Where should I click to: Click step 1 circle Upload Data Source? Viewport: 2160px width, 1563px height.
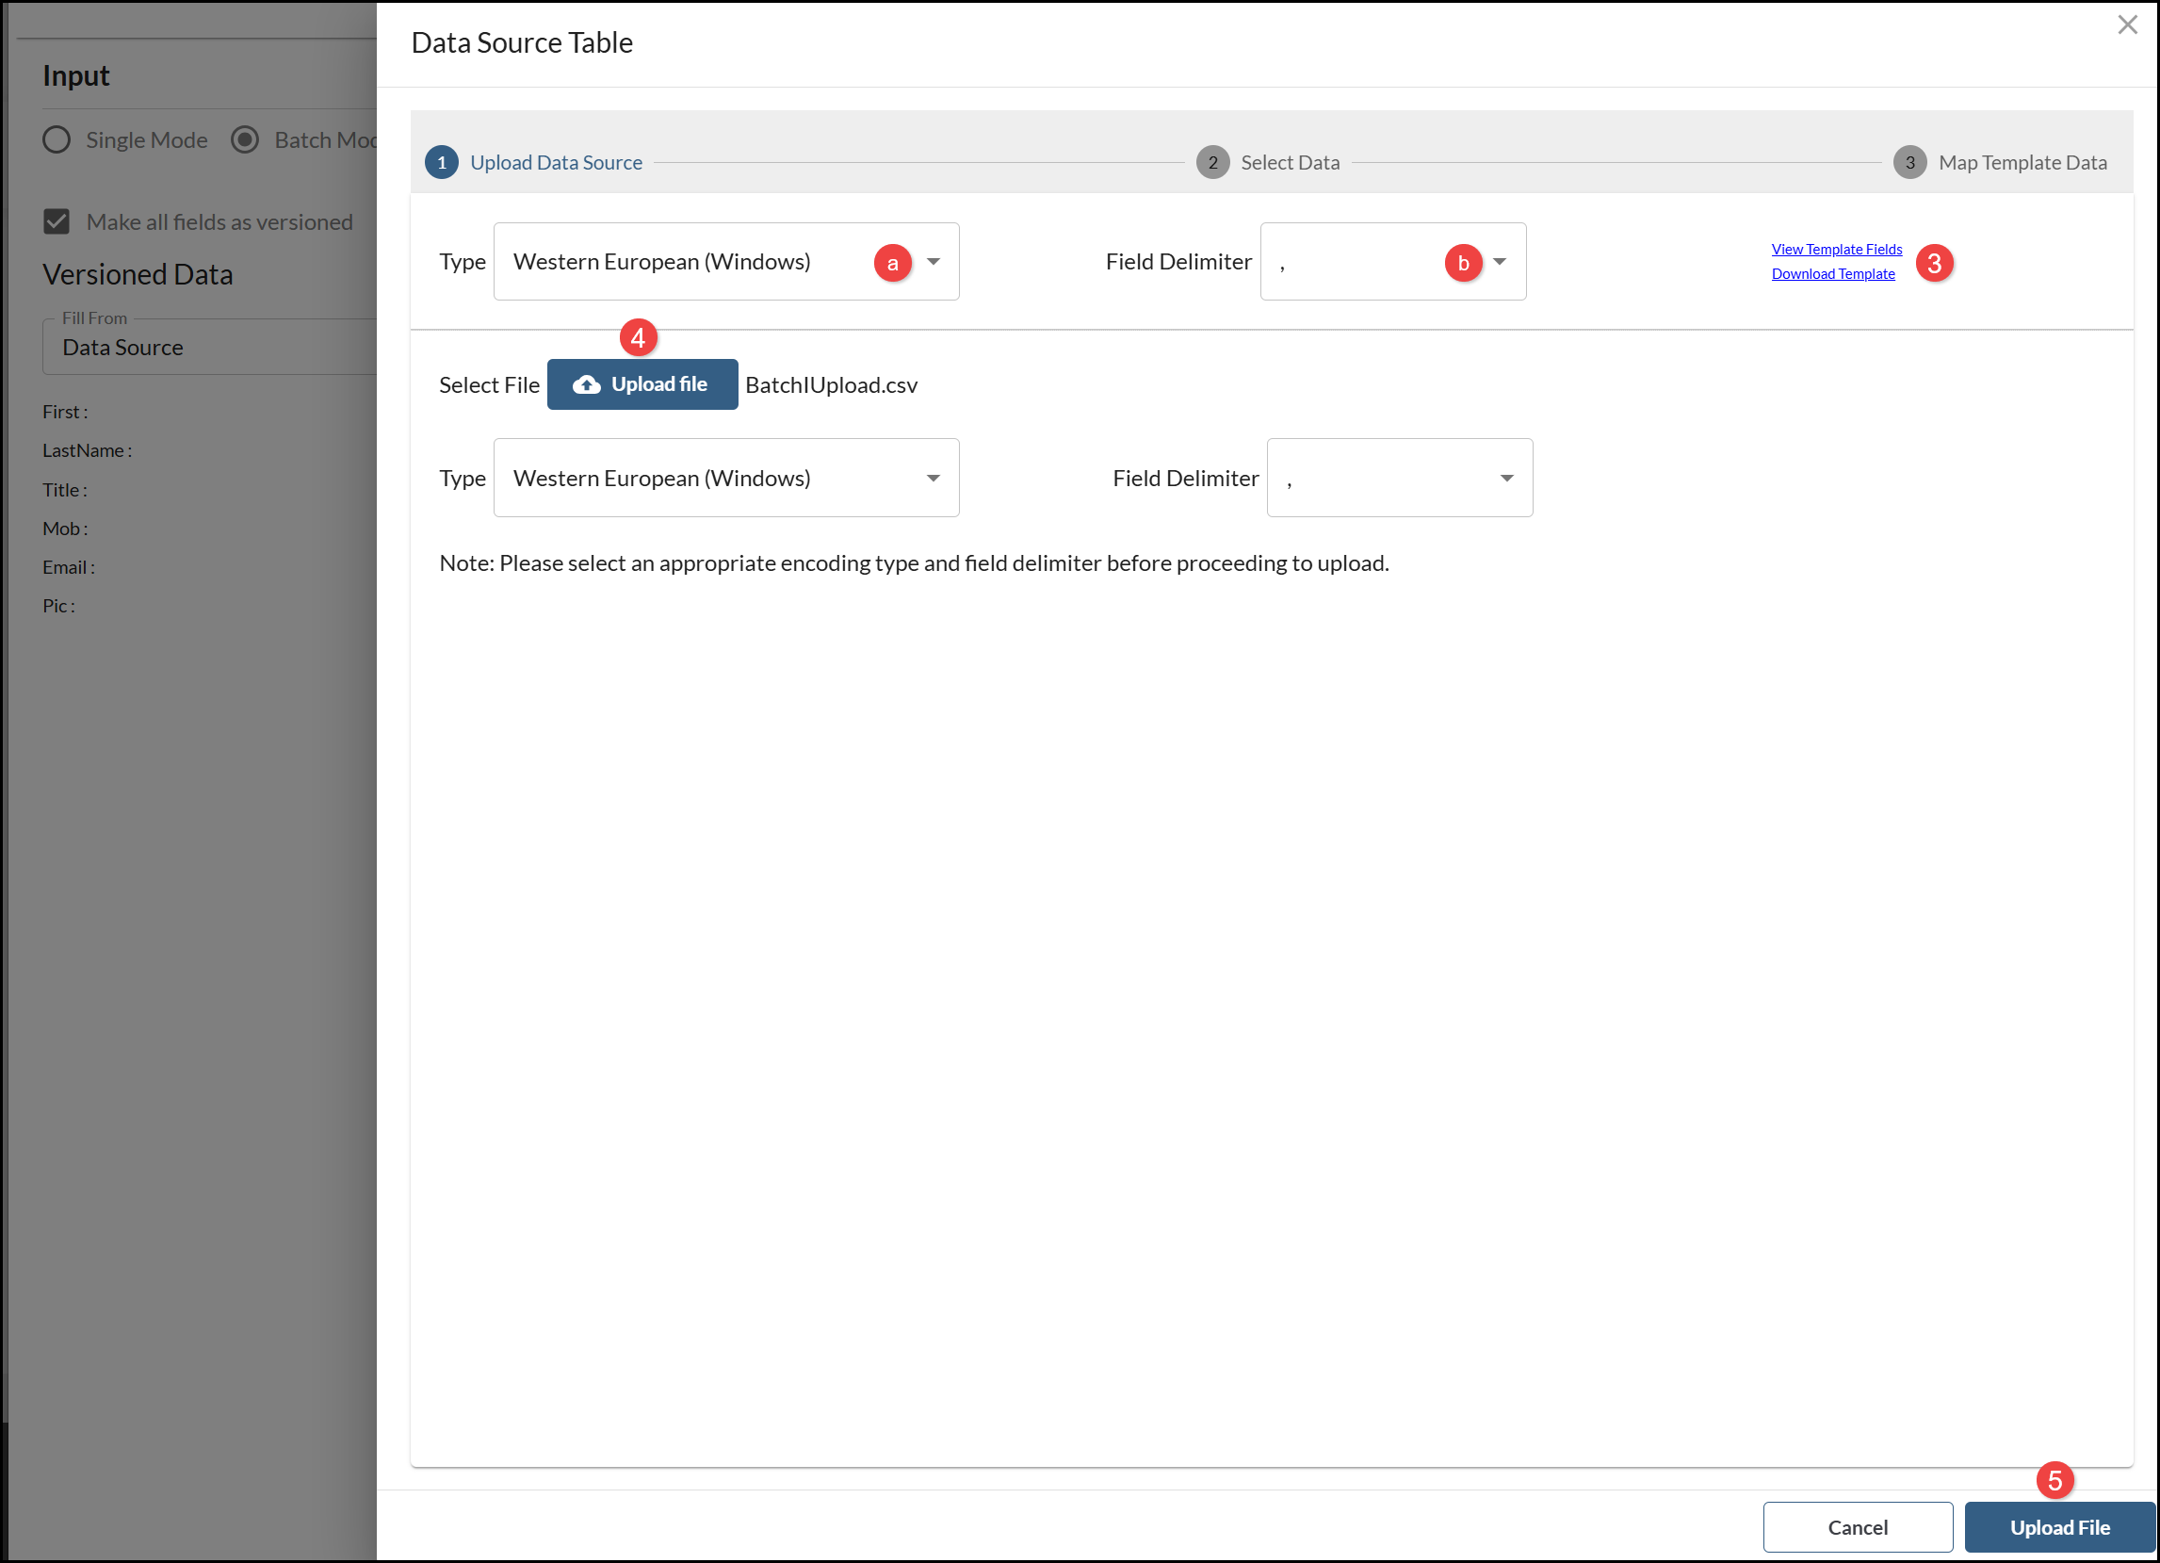point(441,163)
